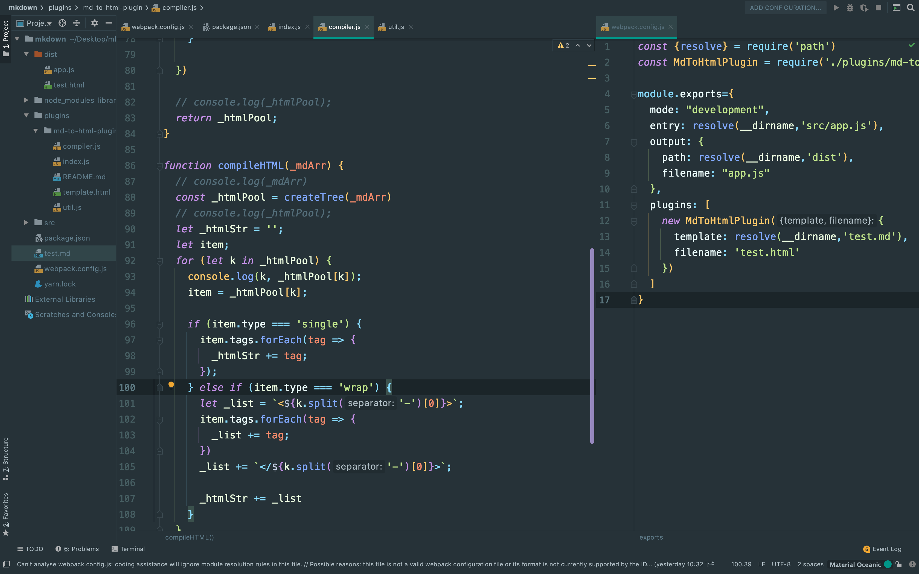Expand the node_modules folder
Image resolution: width=919 pixels, height=574 pixels.
(26, 100)
